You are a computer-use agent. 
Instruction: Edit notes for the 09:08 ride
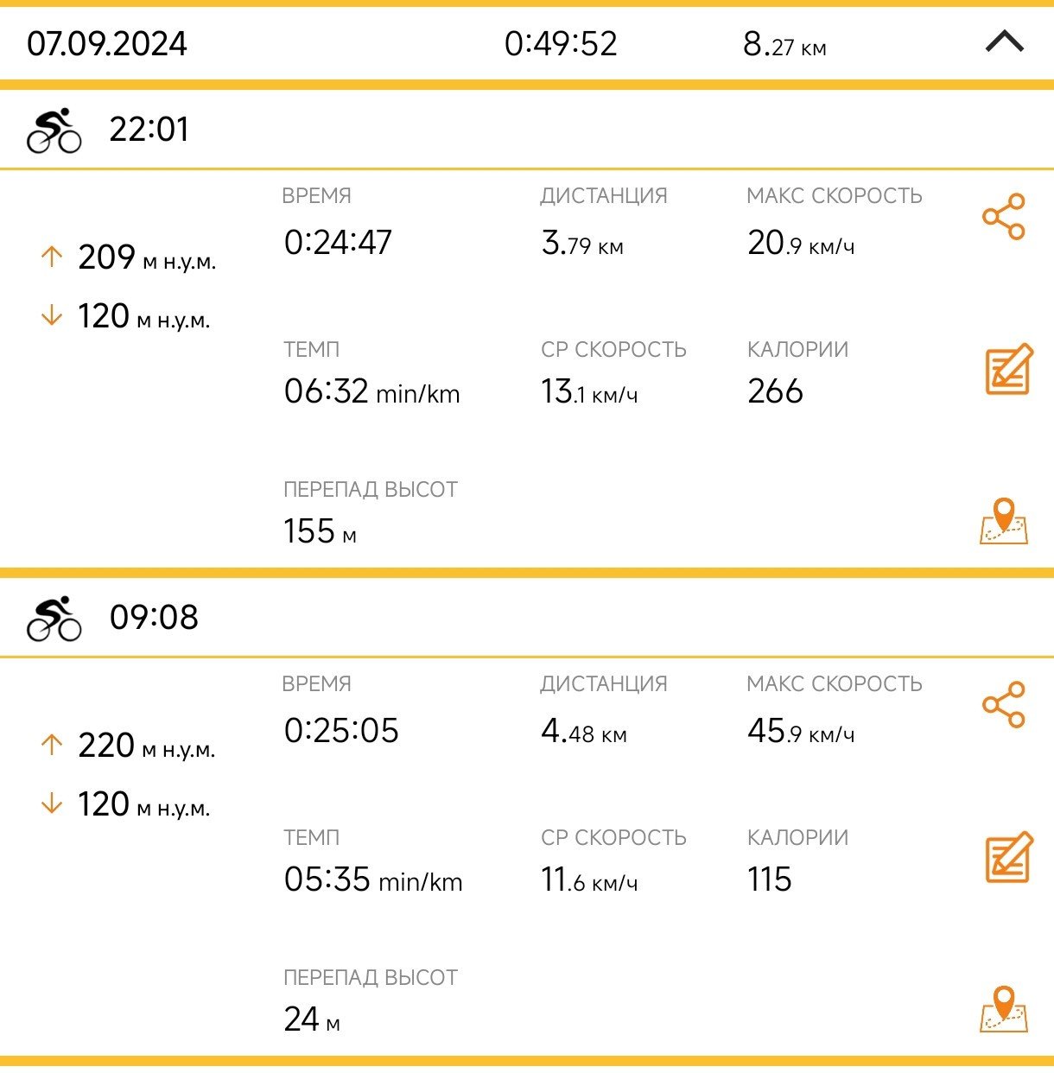tap(1009, 858)
